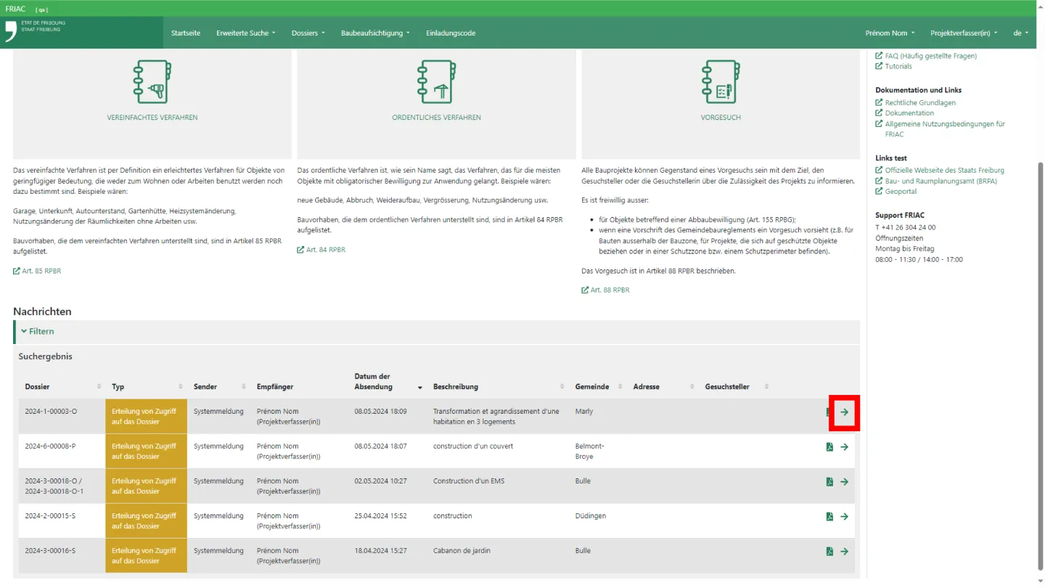Open the Cabanon de jardin dossier arrow
The image size is (1045, 588).
coord(844,552)
